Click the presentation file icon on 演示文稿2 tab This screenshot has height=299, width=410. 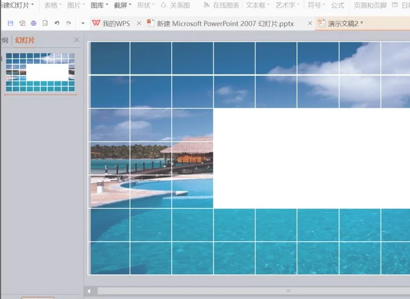321,23
